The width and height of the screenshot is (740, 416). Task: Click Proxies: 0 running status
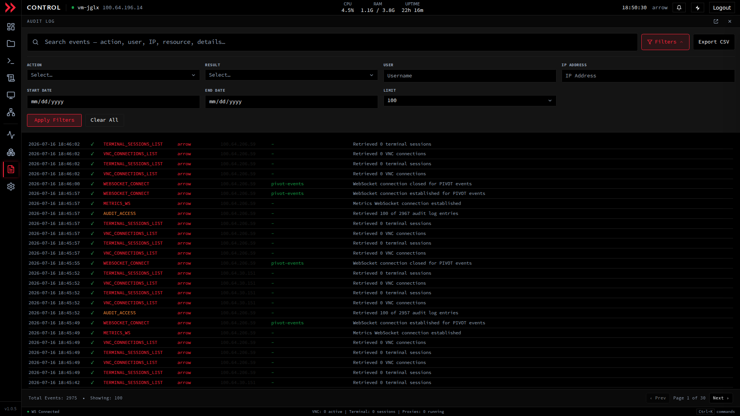click(x=423, y=412)
